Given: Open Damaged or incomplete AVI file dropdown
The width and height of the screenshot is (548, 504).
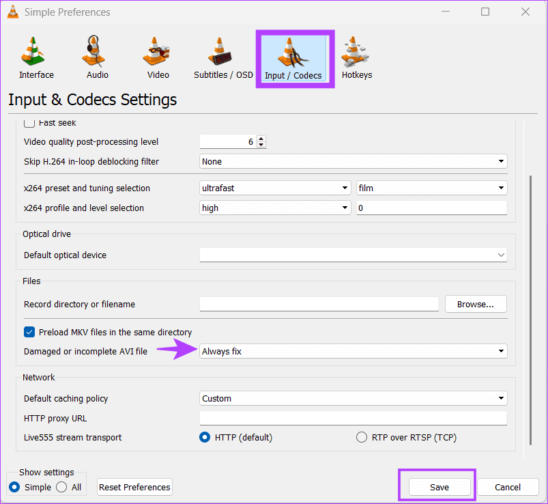Looking at the screenshot, I should point(354,351).
